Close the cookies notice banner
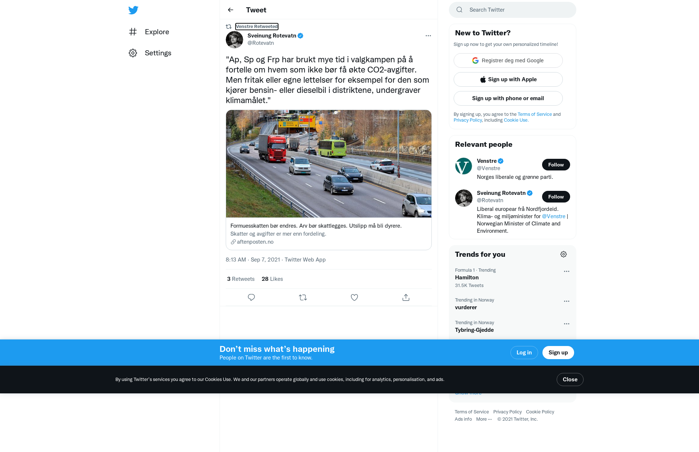 click(x=570, y=380)
